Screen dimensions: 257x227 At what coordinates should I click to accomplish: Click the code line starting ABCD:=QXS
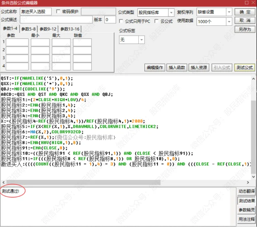pyautogui.click(x=57, y=94)
